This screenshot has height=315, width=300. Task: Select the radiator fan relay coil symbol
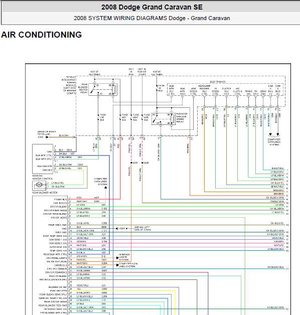click(x=173, y=118)
